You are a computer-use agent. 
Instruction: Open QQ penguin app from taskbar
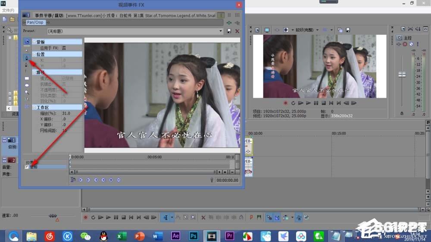tap(103, 236)
